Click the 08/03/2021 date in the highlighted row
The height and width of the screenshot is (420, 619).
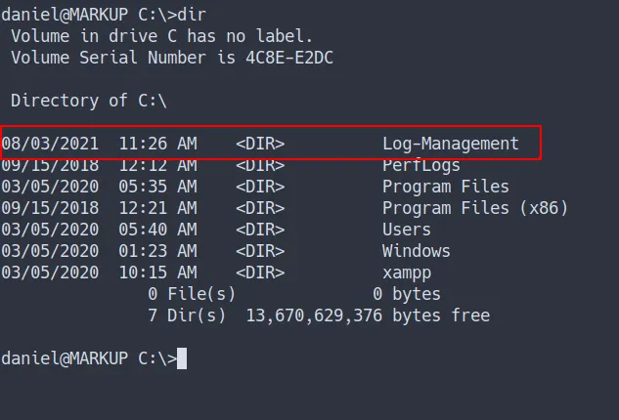[x=50, y=144]
